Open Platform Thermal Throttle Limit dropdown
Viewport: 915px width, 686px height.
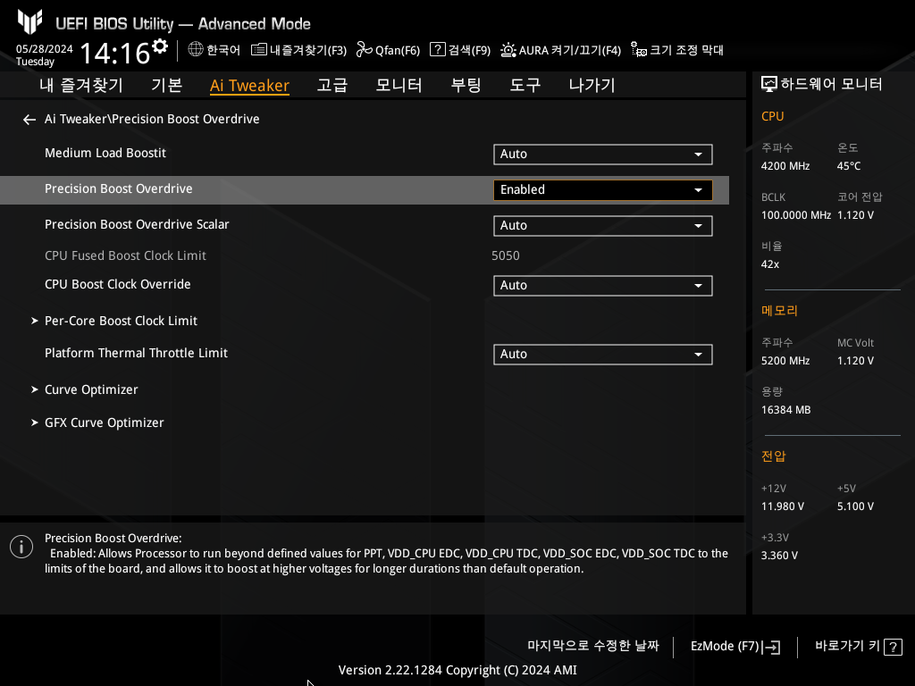pyautogui.click(x=603, y=354)
